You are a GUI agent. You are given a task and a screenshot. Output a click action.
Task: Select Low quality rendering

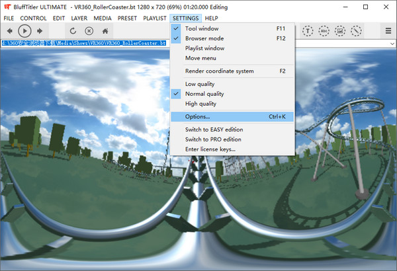pos(232,84)
